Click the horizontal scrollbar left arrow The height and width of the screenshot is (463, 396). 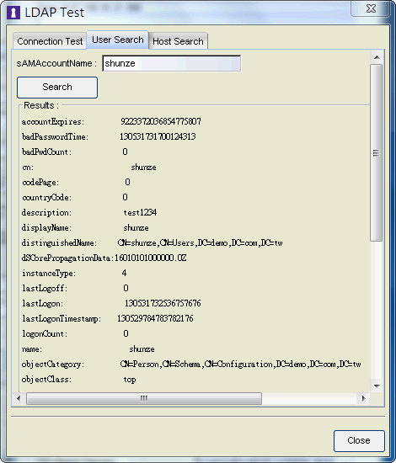coord(19,399)
